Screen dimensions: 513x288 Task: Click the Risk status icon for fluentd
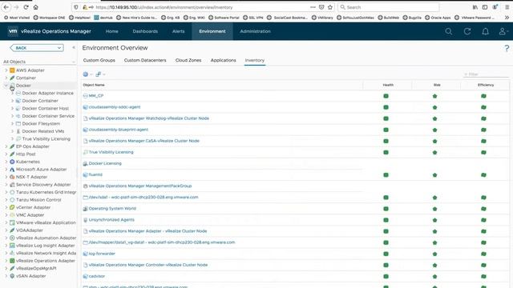434,175
